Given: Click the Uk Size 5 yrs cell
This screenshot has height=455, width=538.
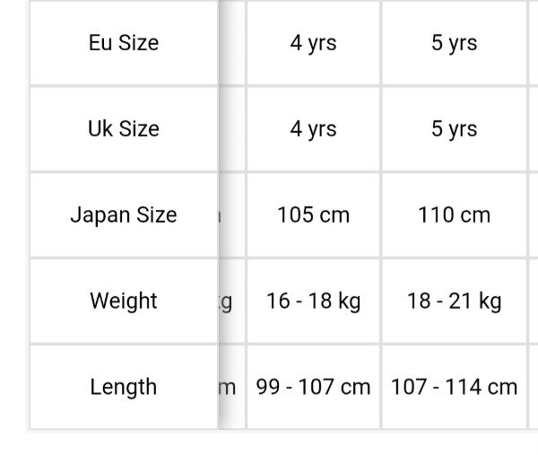Looking at the screenshot, I should (454, 128).
